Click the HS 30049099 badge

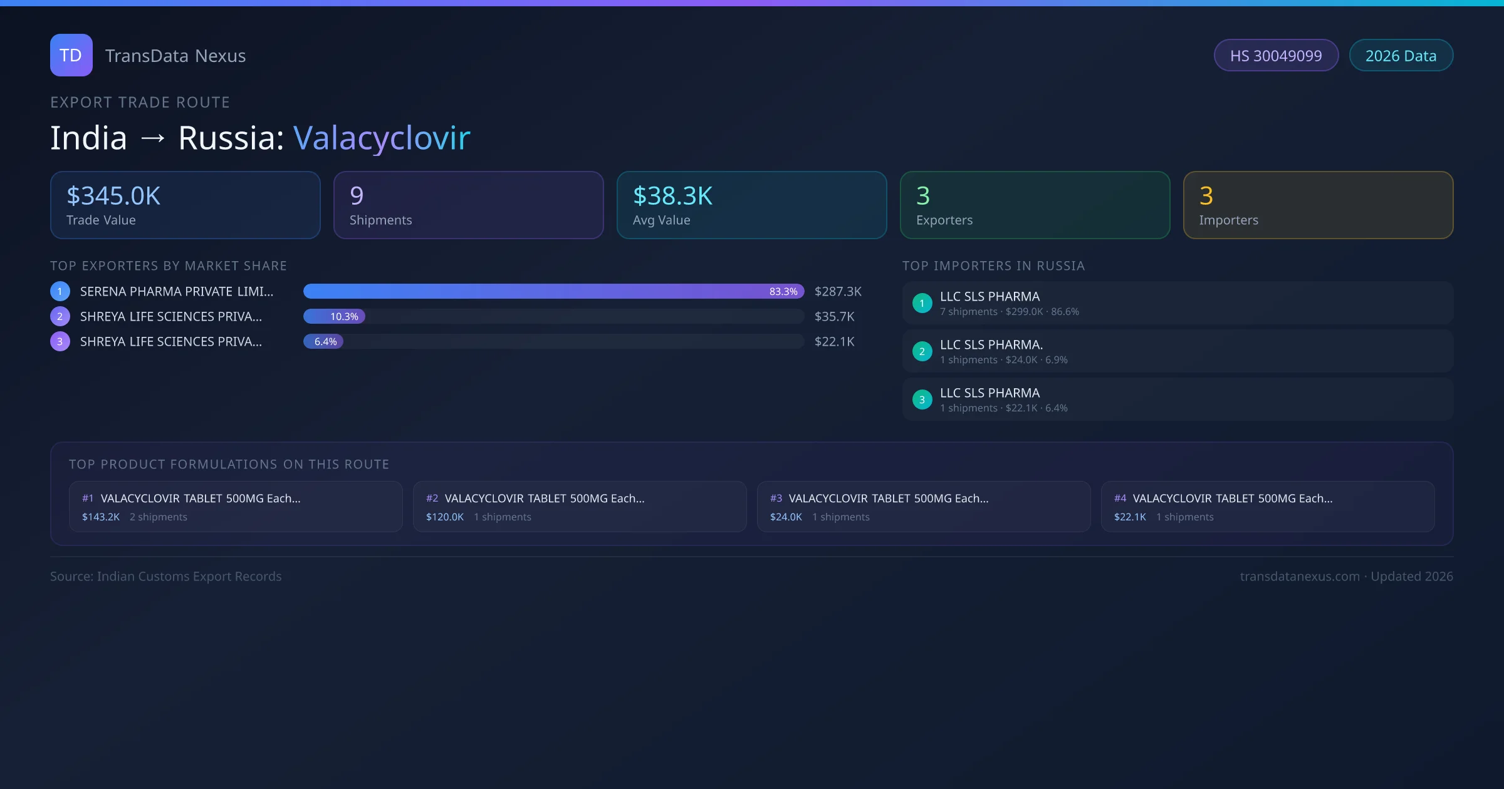point(1276,56)
